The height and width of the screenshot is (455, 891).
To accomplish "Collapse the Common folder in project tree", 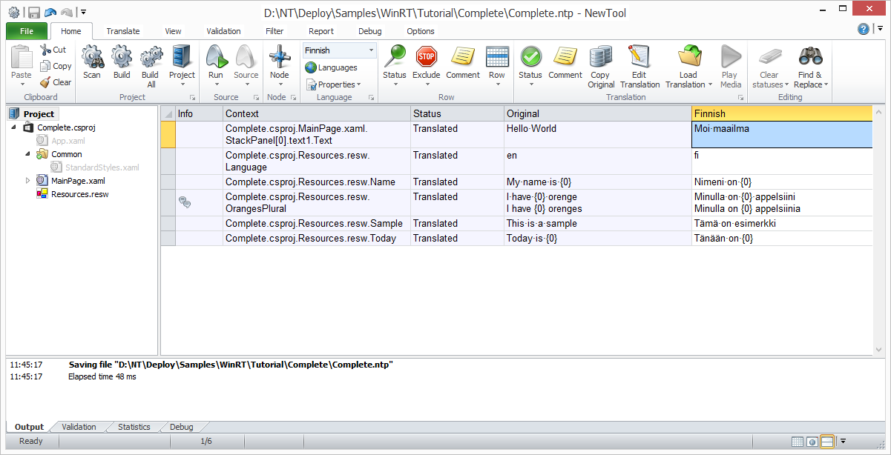I will click(28, 154).
